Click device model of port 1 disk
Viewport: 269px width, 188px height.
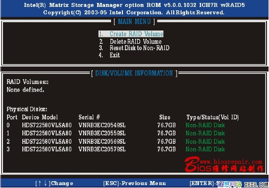coord(47,133)
